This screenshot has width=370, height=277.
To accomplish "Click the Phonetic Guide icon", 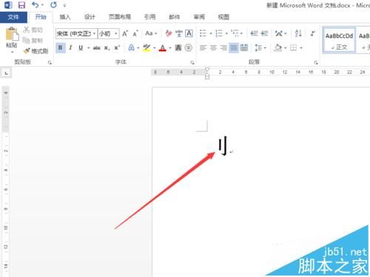I will click(x=179, y=33).
